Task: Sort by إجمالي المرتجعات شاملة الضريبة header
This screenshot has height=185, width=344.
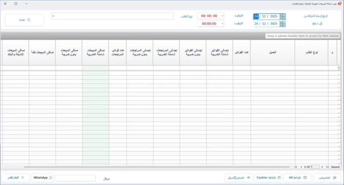Action: (x=166, y=52)
